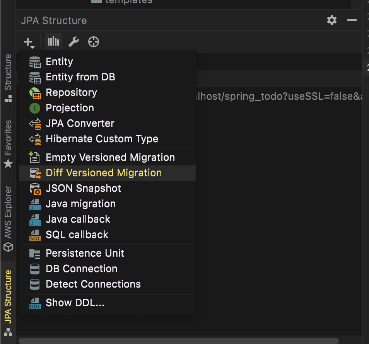This screenshot has width=369, height=344.
Task: Click the Persistence Unit folder icon
Action: point(35,254)
